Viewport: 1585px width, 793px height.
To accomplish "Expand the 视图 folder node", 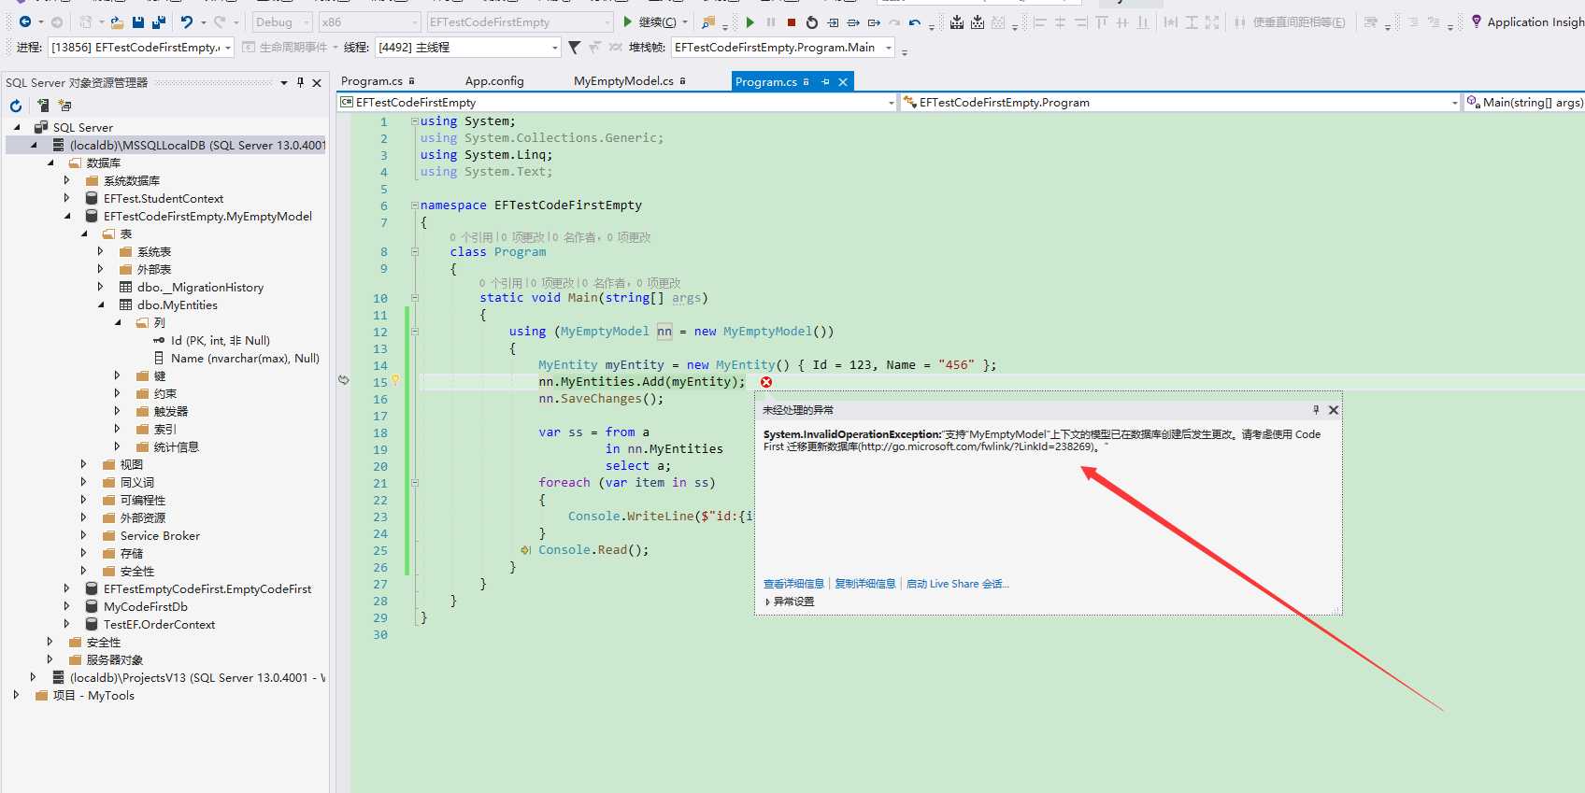I will tap(83, 465).
